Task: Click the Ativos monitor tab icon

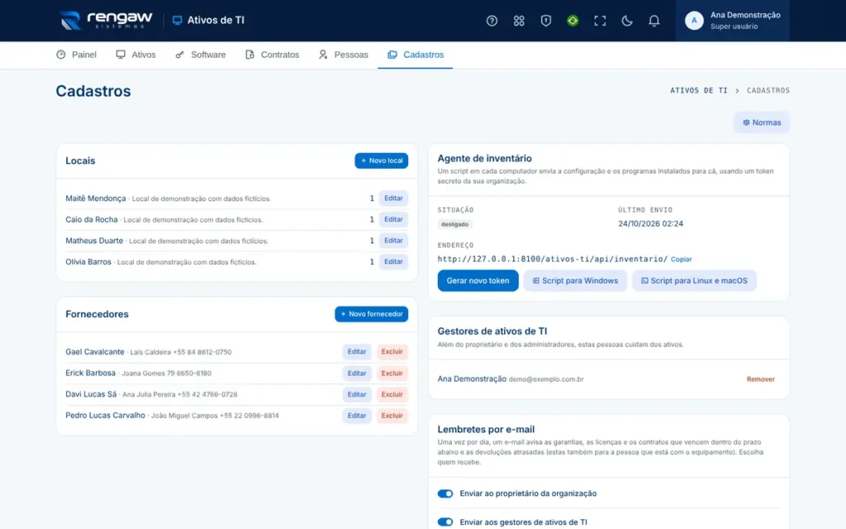Action: click(121, 55)
